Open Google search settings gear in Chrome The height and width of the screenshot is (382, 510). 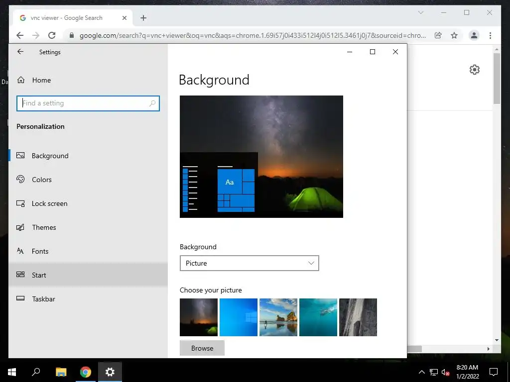click(474, 70)
